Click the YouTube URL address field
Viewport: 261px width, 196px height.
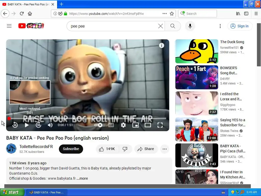[107, 14]
